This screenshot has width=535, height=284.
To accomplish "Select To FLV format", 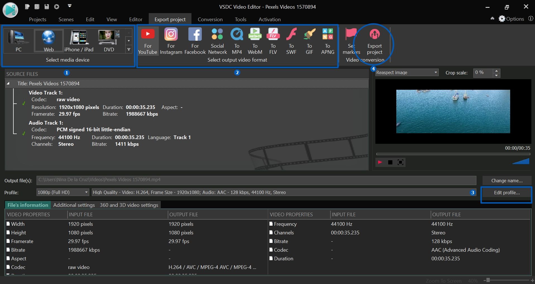I will coord(273,41).
